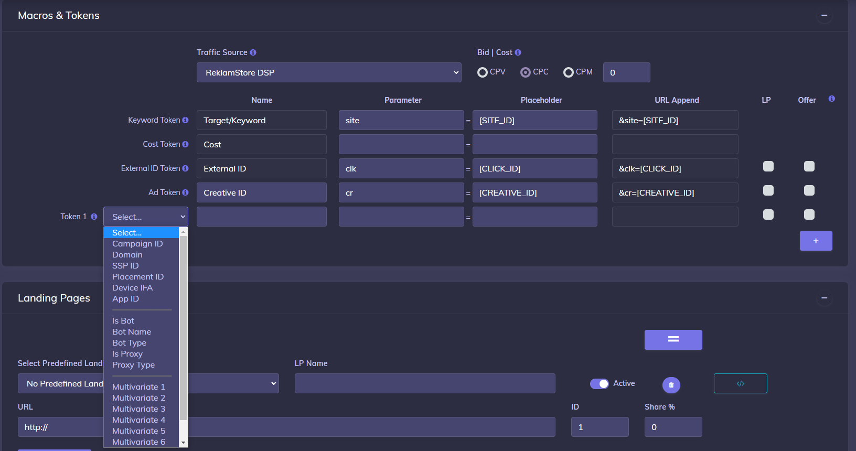This screenshot has width=856, height=451.
Task: Click the LP Name input field
Action: tap(425, 383)
